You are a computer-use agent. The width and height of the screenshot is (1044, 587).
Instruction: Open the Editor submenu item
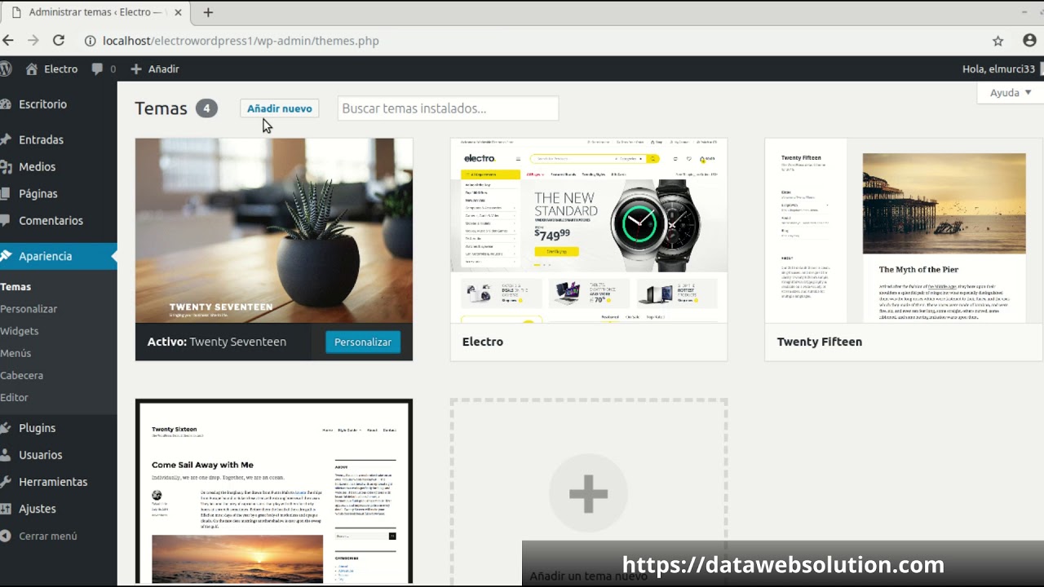[15, 397]
